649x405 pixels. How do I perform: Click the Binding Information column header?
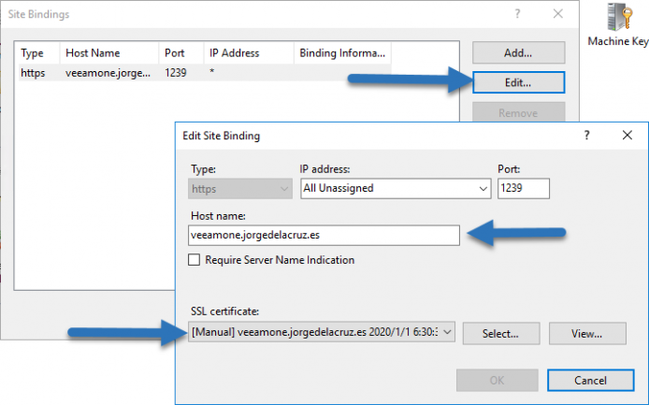click(x=342, y=53)
